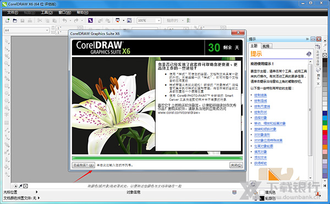This screenshot has width=330, height=204.
Task: Click the New document icon
Action: coord(7,21)
